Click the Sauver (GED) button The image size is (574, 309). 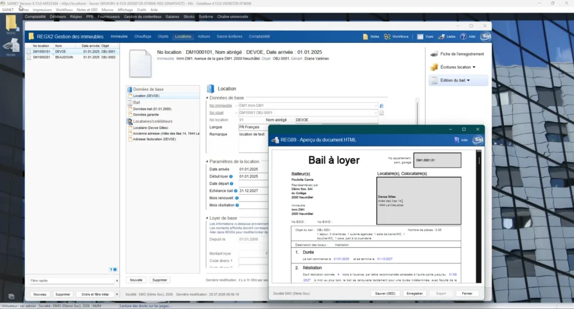pos(385,294)
